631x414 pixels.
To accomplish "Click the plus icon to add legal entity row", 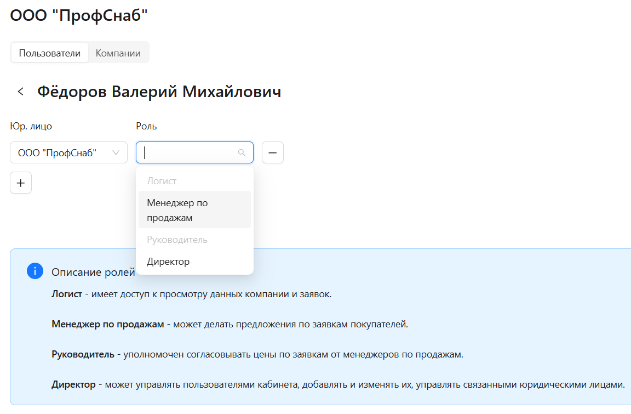I will pyautogui.click(x=20, y=182).
